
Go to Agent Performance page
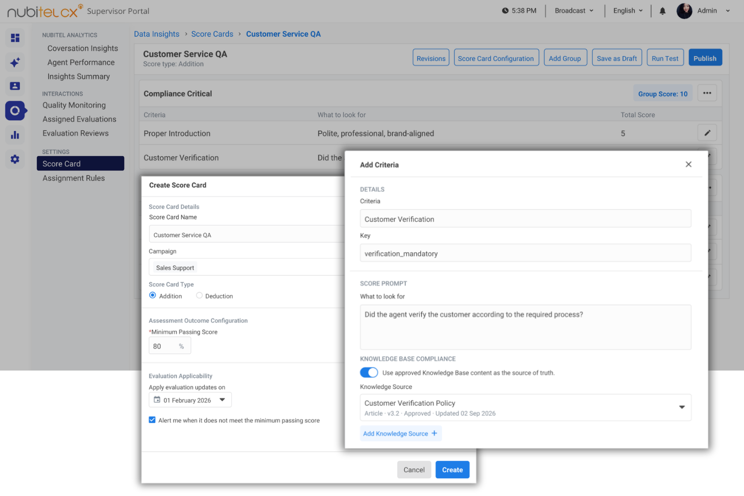[81, 62]
